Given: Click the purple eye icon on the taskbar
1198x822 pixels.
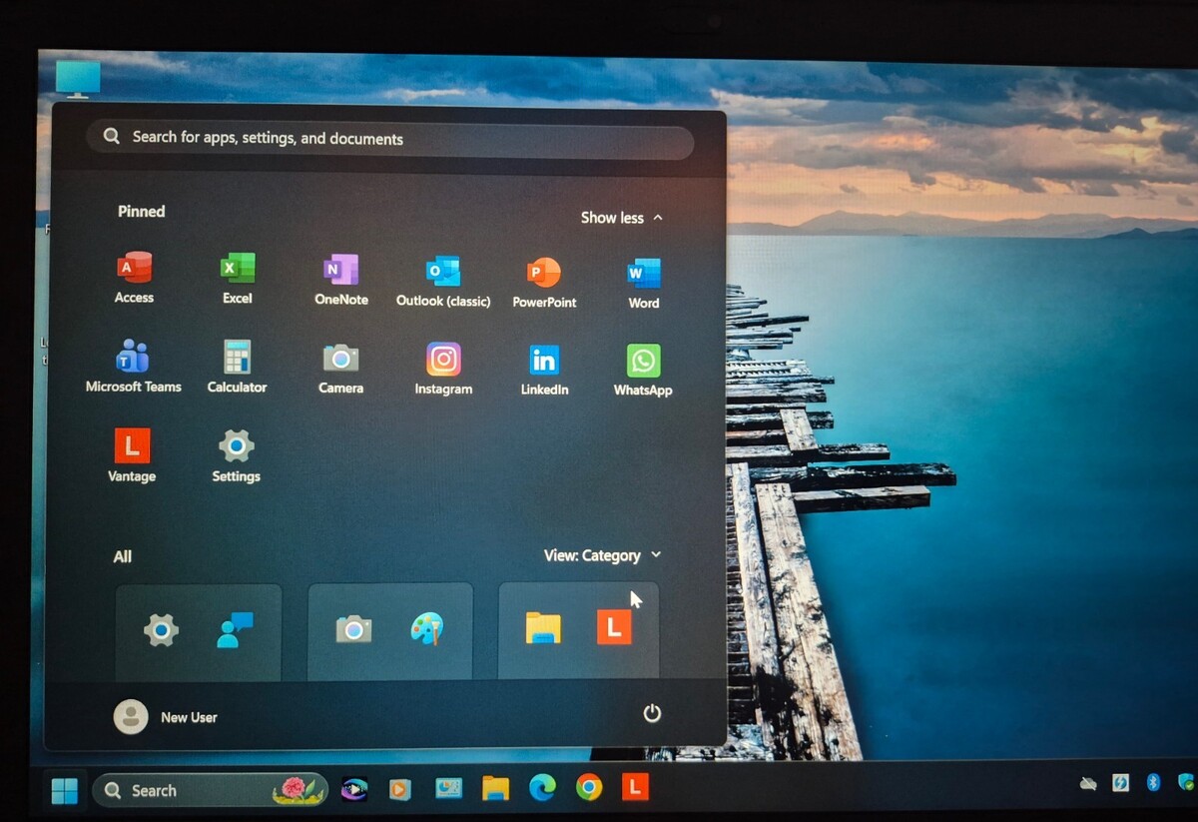Looking at the screenshot, I should tap(353, 789).
